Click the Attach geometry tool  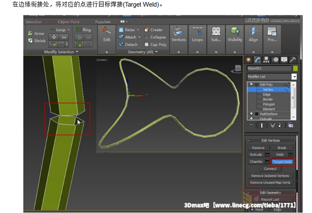point(127,37)
